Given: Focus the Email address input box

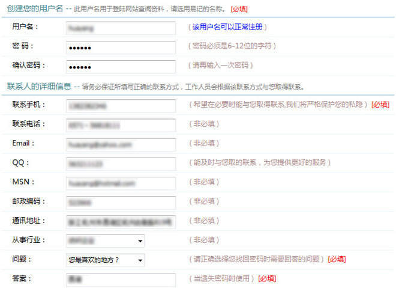Looking at the screenshot, I should 121,144.
